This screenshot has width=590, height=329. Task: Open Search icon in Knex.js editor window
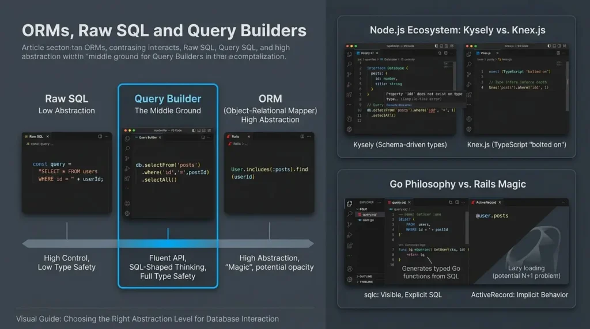(x=469, y=64)
